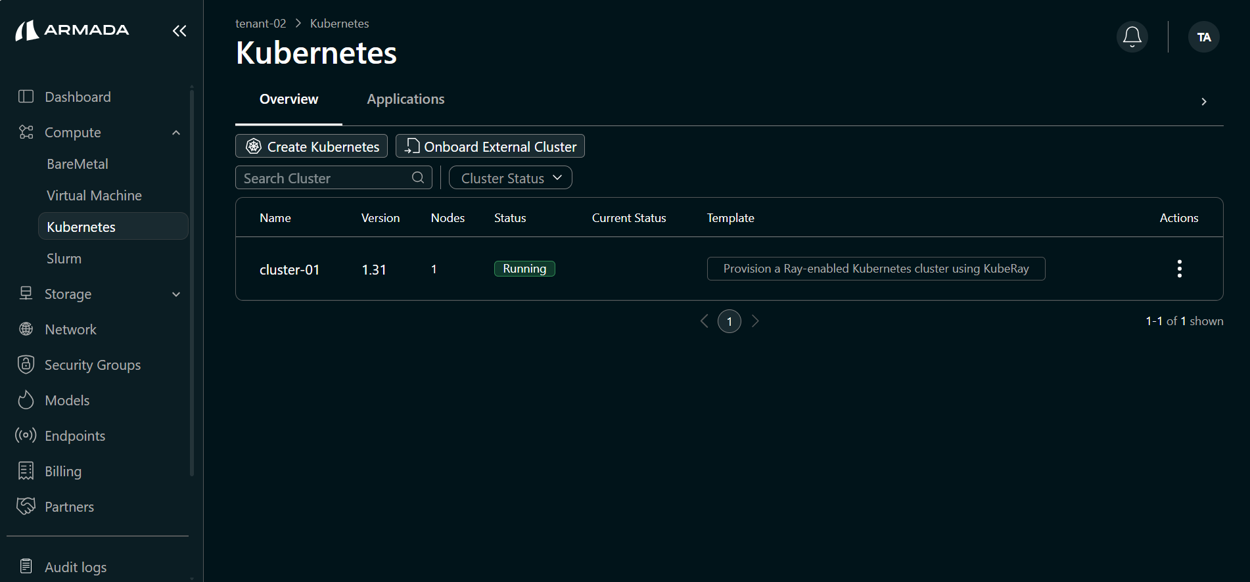Click the sidebar vertical scrollbar

click(x=192, y=282)
